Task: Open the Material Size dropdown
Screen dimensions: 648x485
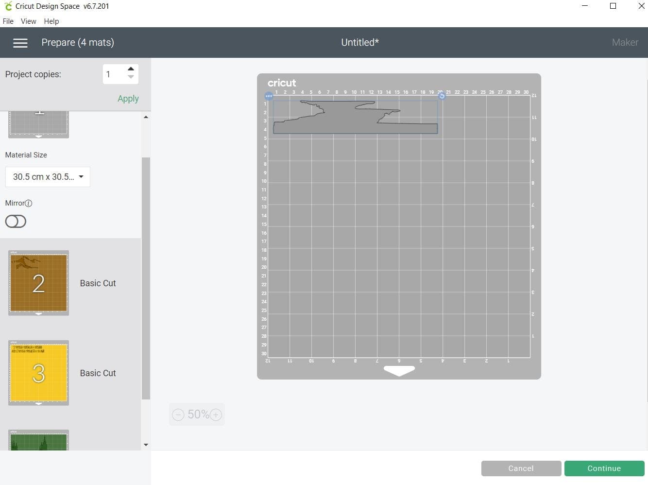Action: coord(48,177)
